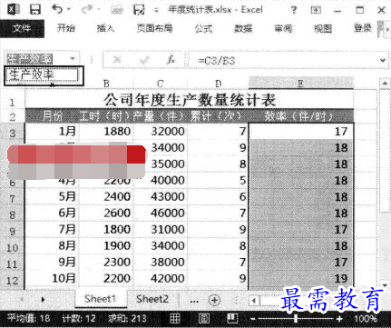Open the Customize Quick Access Toolbar dropdown
Viewport: 391px width, 328px height.
coord(156,11)
